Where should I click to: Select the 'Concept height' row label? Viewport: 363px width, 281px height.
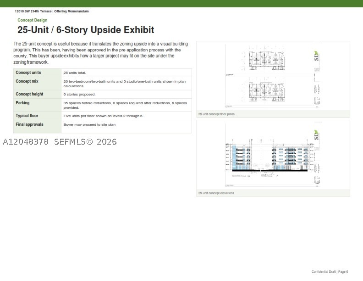coord(29,94)
